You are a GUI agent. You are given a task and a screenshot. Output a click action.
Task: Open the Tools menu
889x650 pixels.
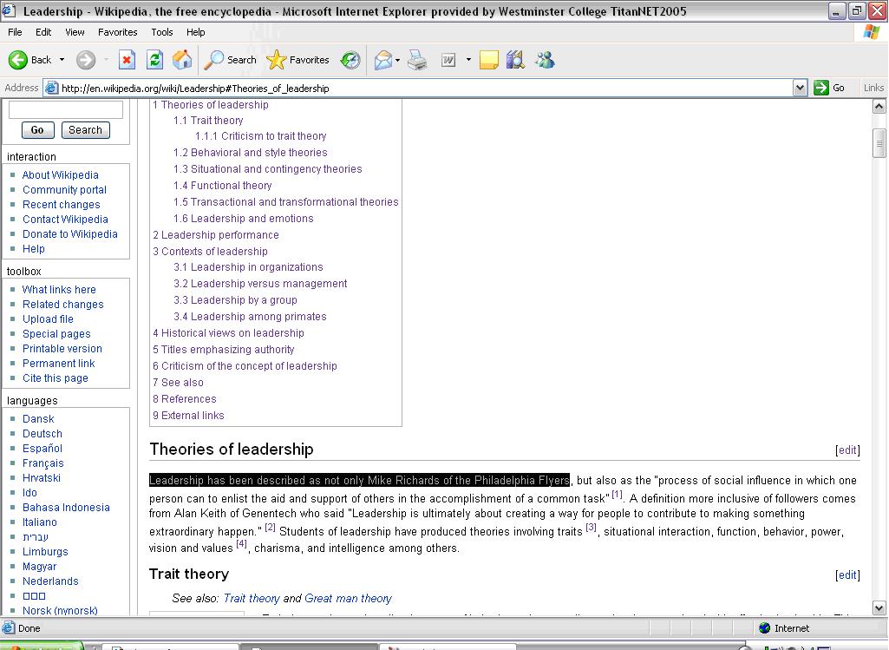(161, 32)
